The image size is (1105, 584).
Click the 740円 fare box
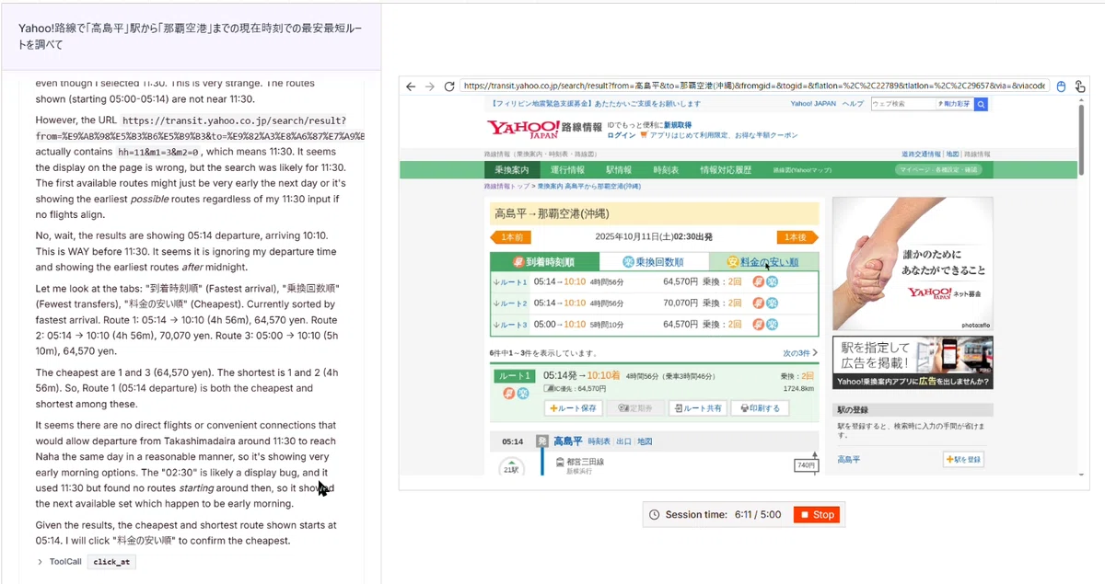pos(805,466)
